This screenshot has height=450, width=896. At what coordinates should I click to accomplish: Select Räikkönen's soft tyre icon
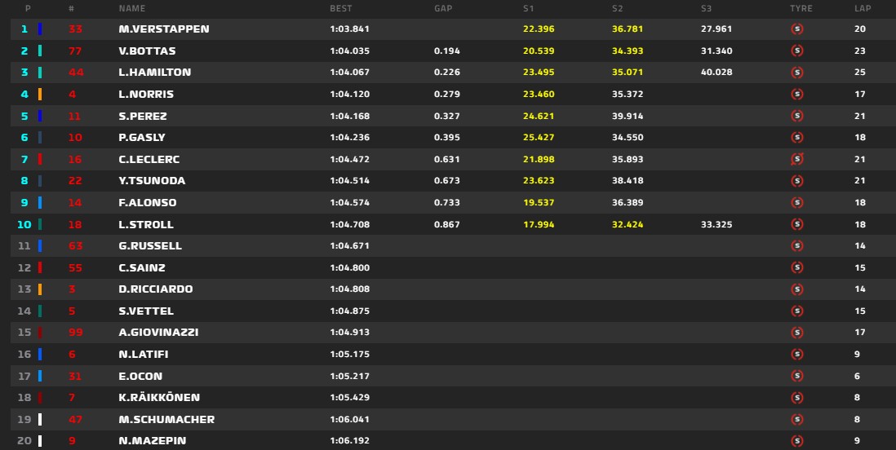797,398
